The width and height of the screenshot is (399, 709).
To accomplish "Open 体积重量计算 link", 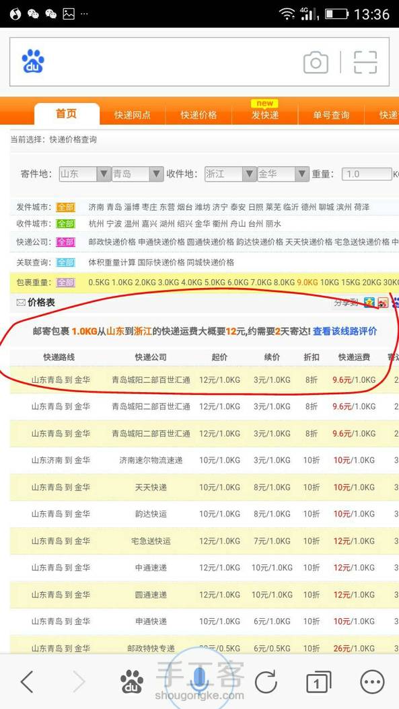I will 112,262.
